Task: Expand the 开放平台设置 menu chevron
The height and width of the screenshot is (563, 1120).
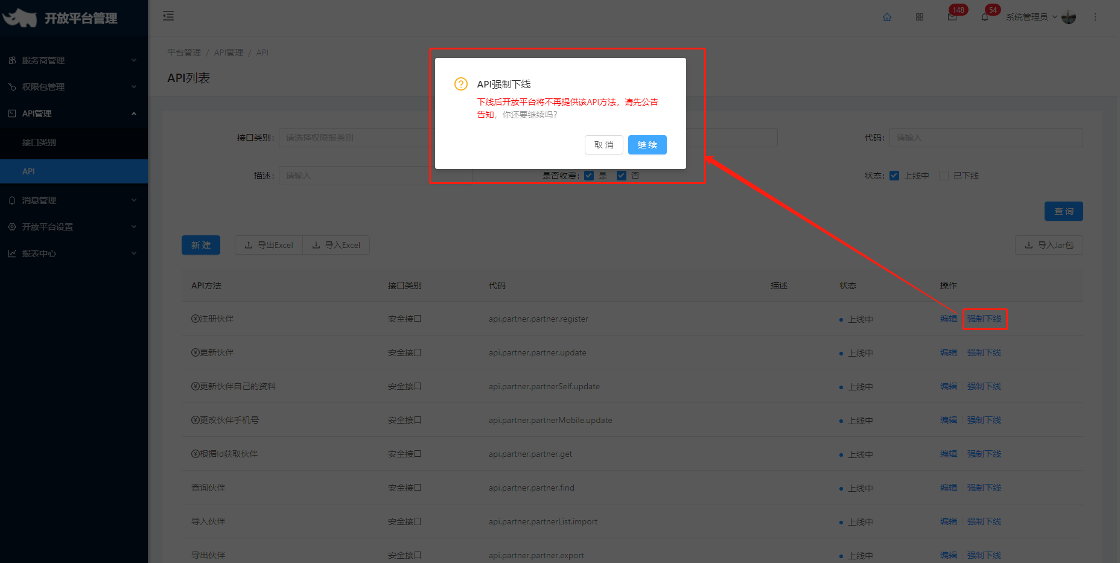Action: [x=134, y=227]
